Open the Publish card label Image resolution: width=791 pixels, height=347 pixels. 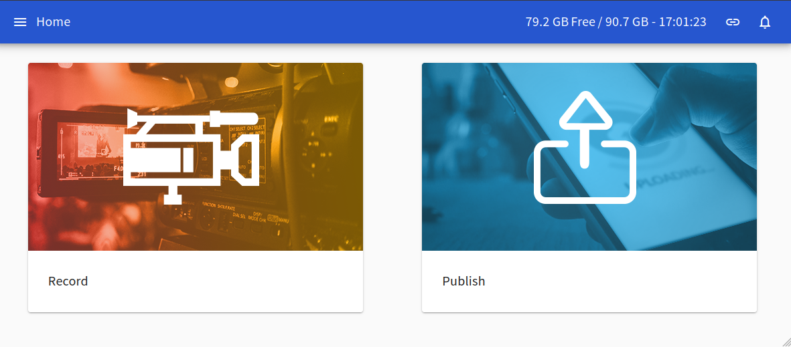(463, 281)
